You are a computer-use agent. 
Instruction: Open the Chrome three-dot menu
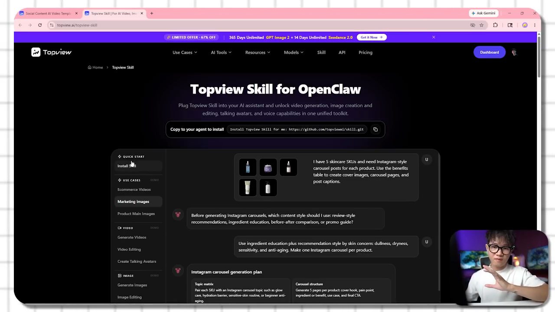point(535,25)
